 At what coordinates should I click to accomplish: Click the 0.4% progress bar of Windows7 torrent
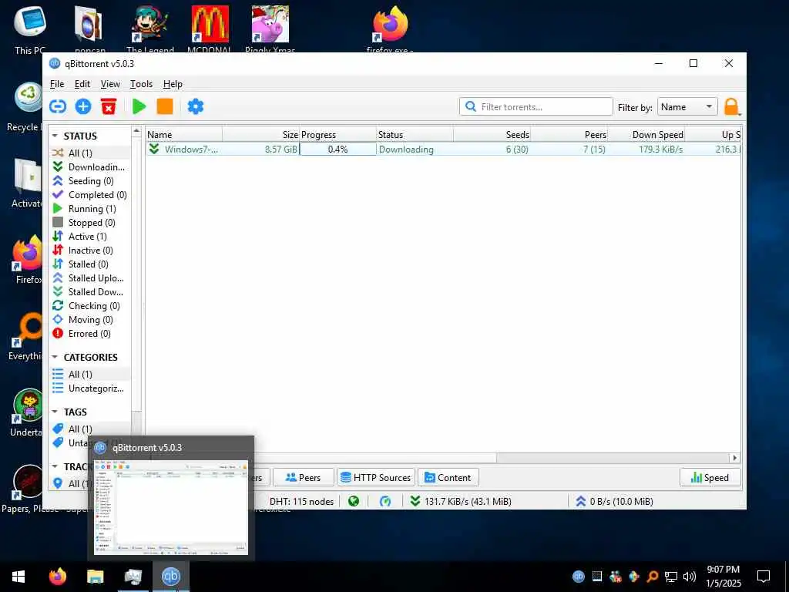pos(337,149)
